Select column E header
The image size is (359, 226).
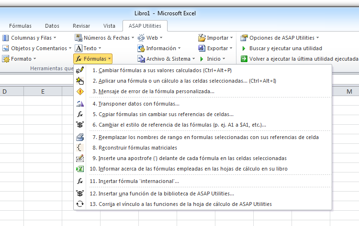click(x=43, y=92)
